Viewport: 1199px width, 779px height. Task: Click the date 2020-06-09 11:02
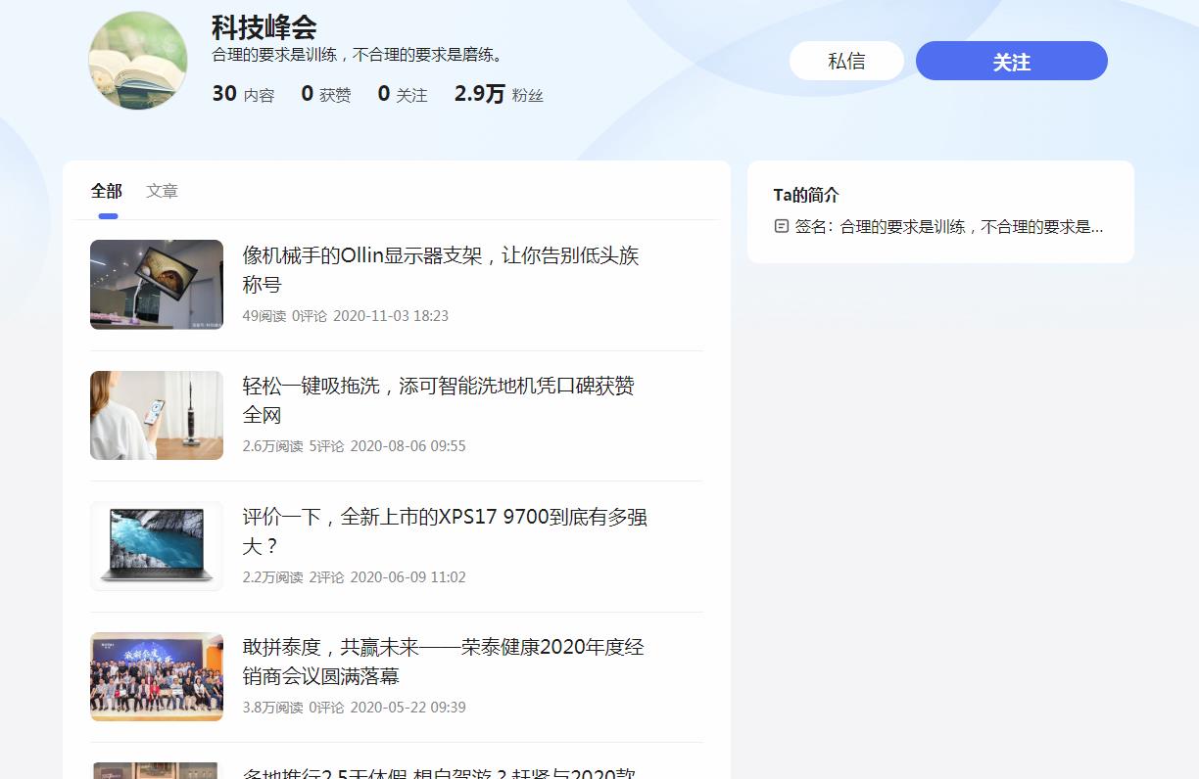(x=408, y=577)
